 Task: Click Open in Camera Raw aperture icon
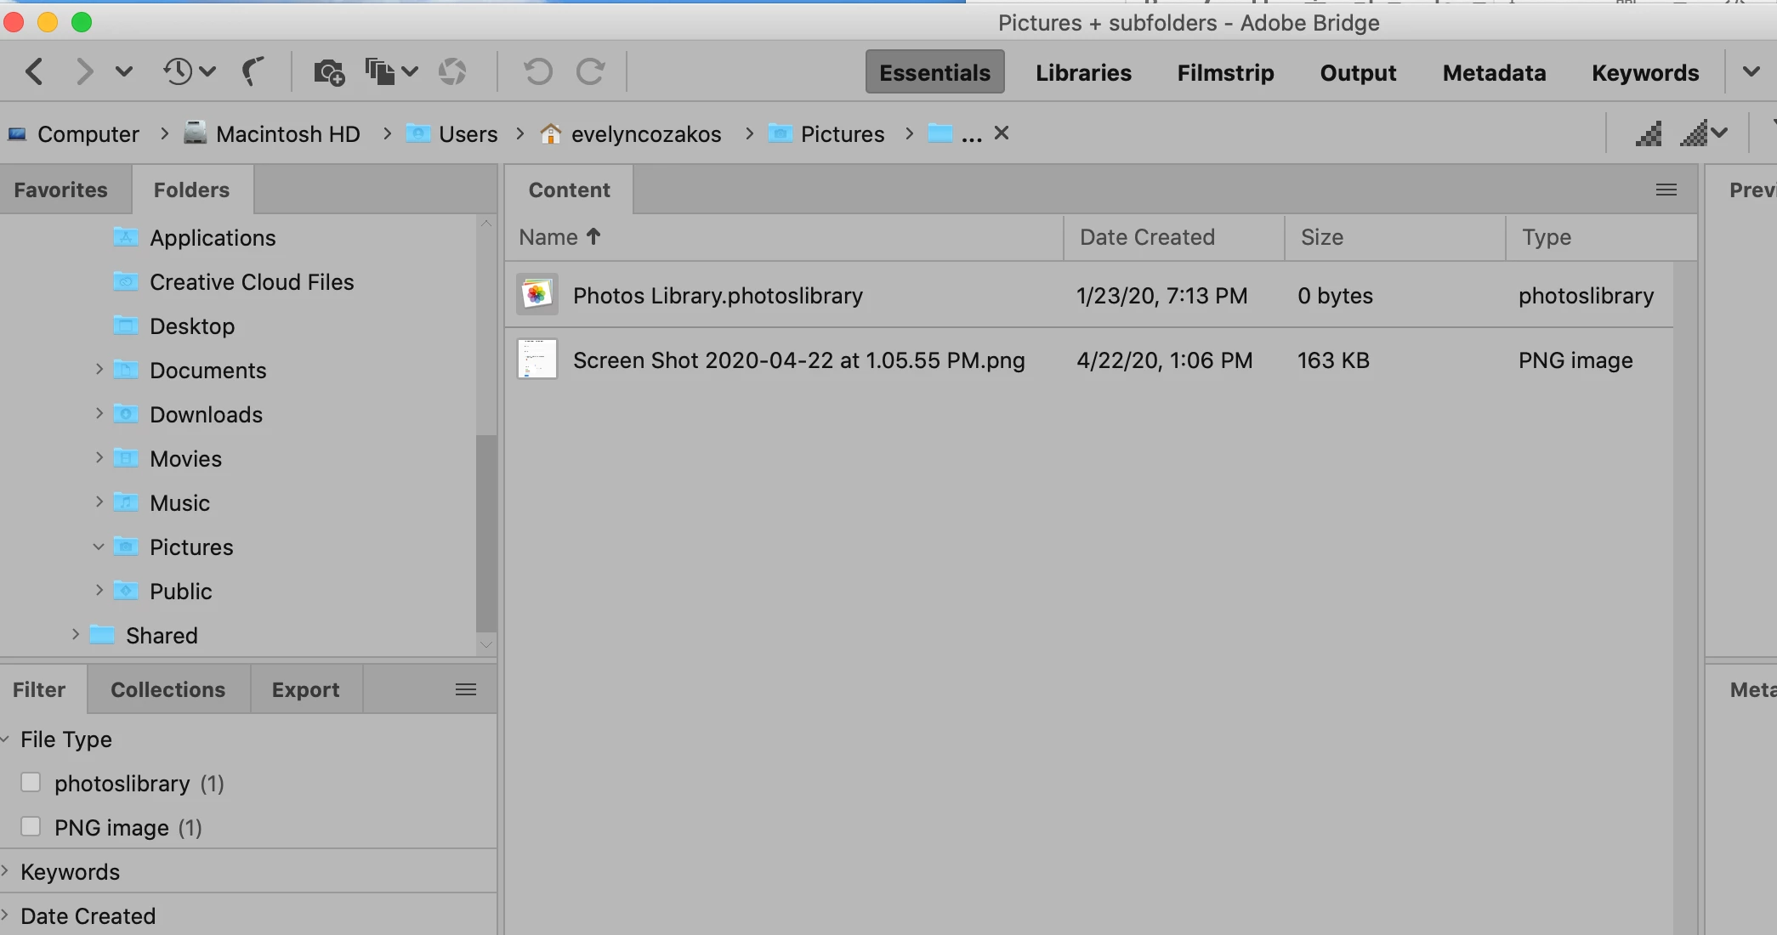(x=452, y=72)
